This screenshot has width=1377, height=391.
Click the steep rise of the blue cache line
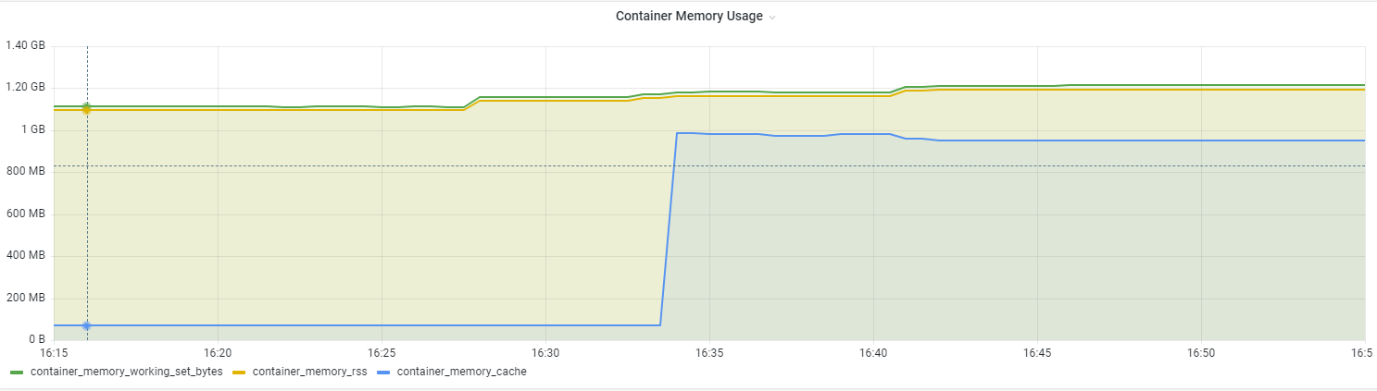pyautogui.click(x=669, y=229)
